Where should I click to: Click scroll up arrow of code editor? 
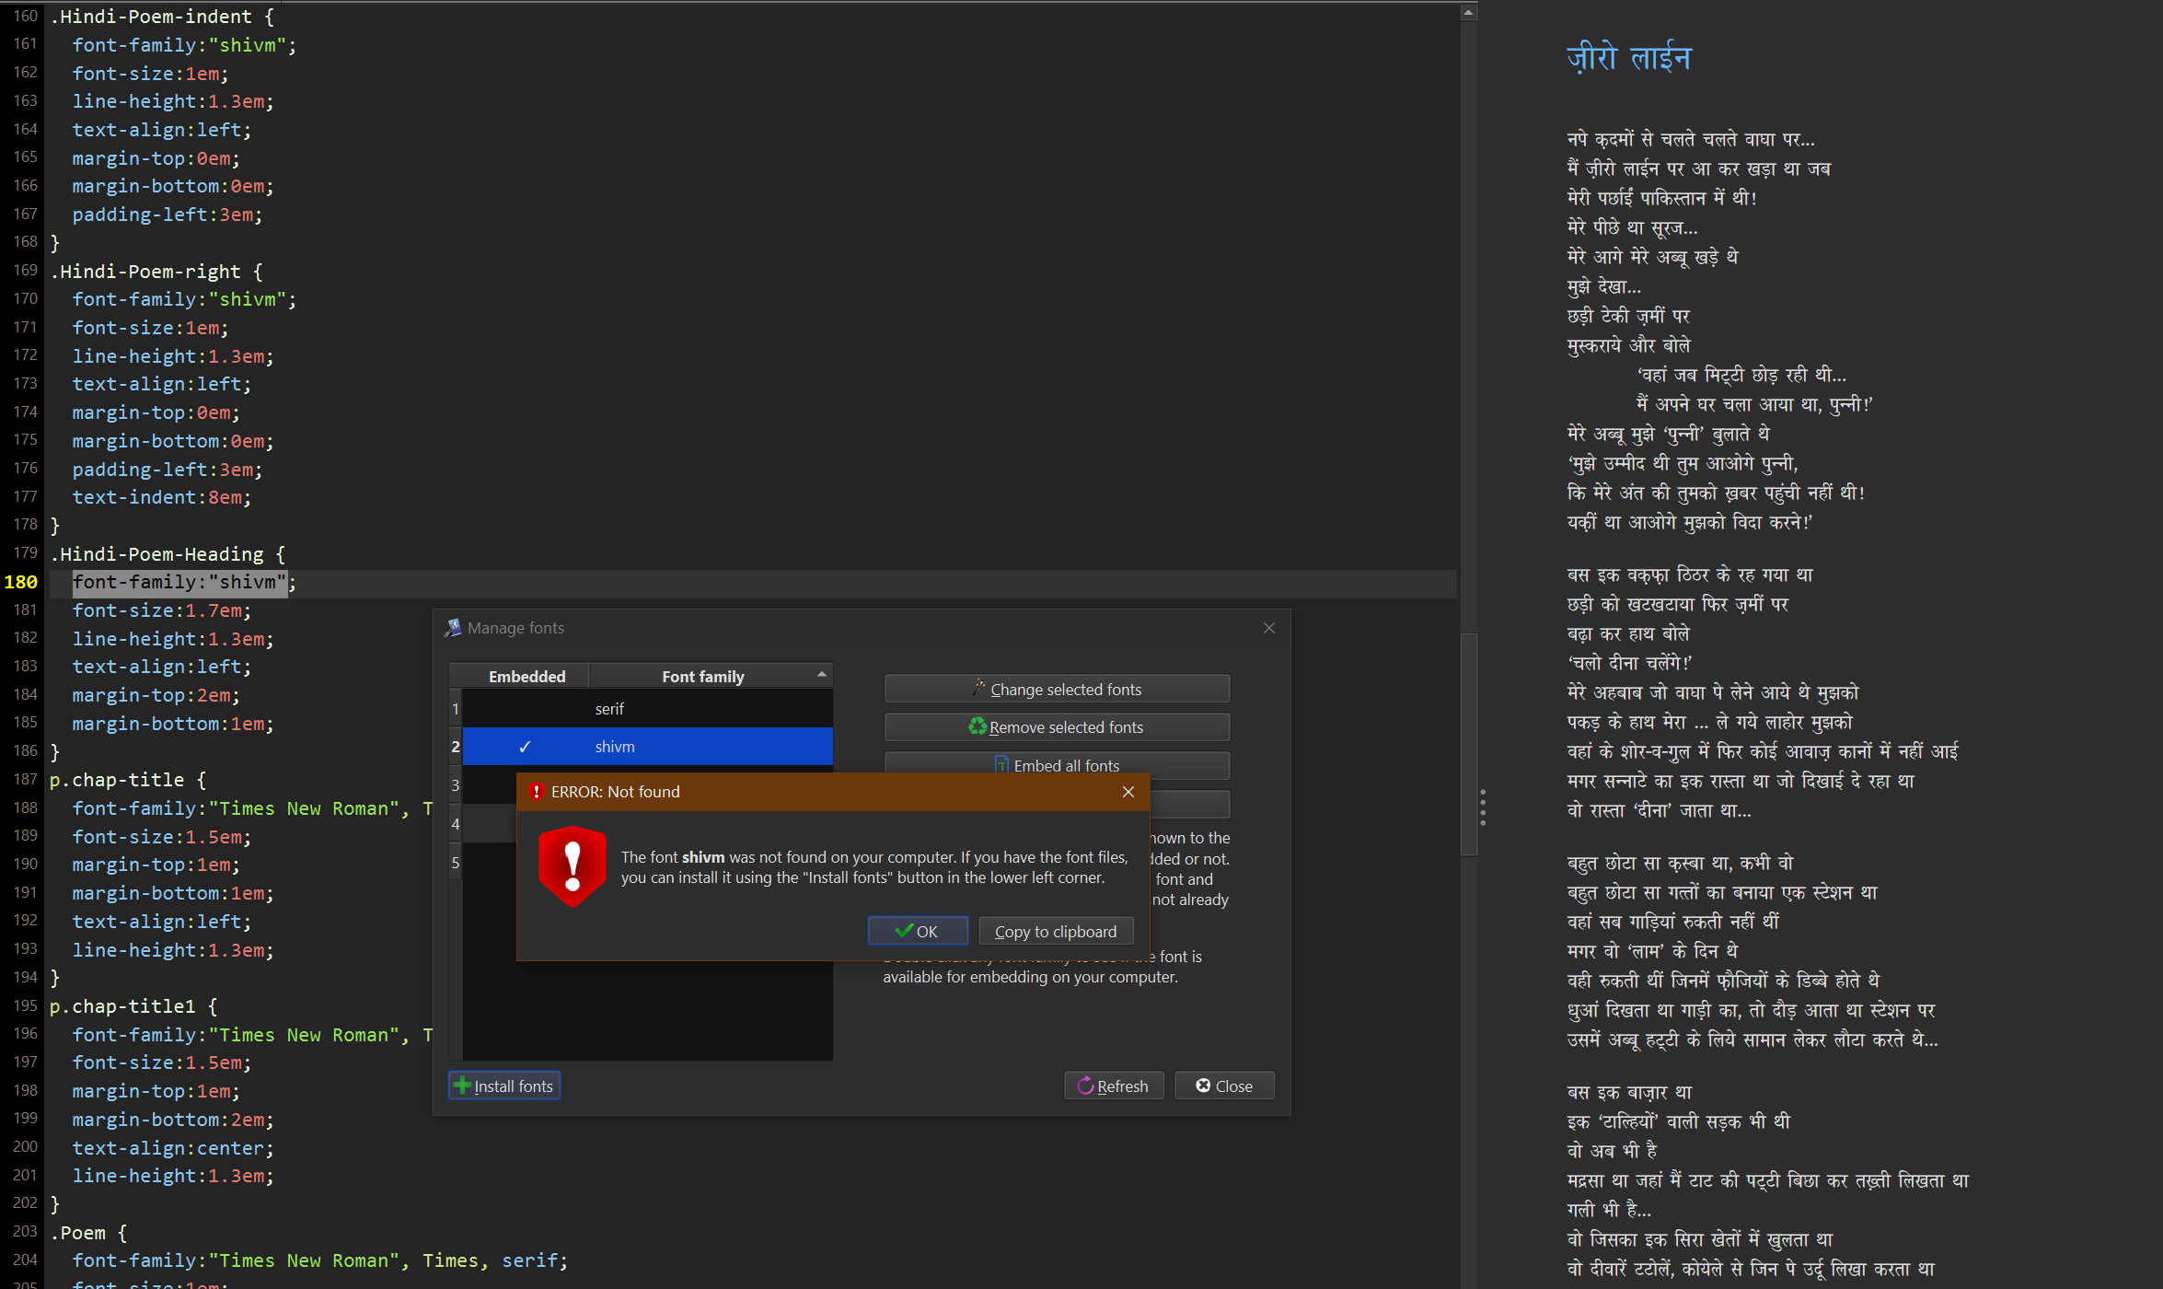[1469, 12]
